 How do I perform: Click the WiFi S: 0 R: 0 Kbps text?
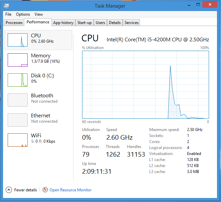(43, 141)
